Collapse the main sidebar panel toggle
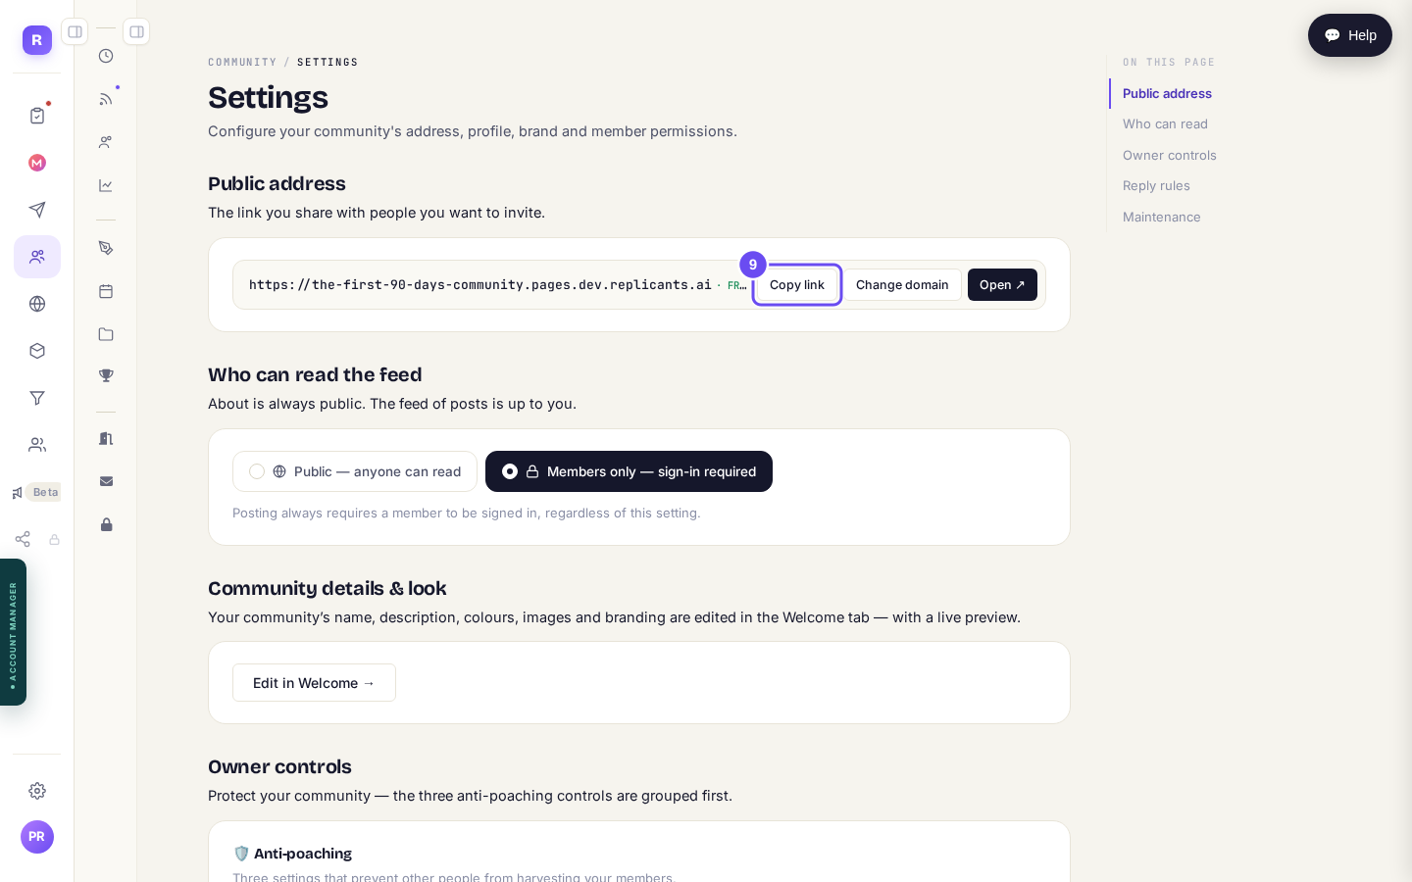 coord(75,31)
